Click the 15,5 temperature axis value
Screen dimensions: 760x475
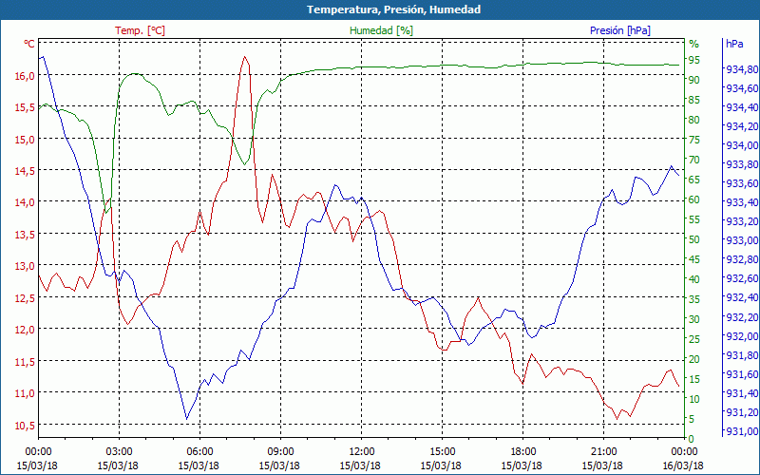(x=26, y=107)
